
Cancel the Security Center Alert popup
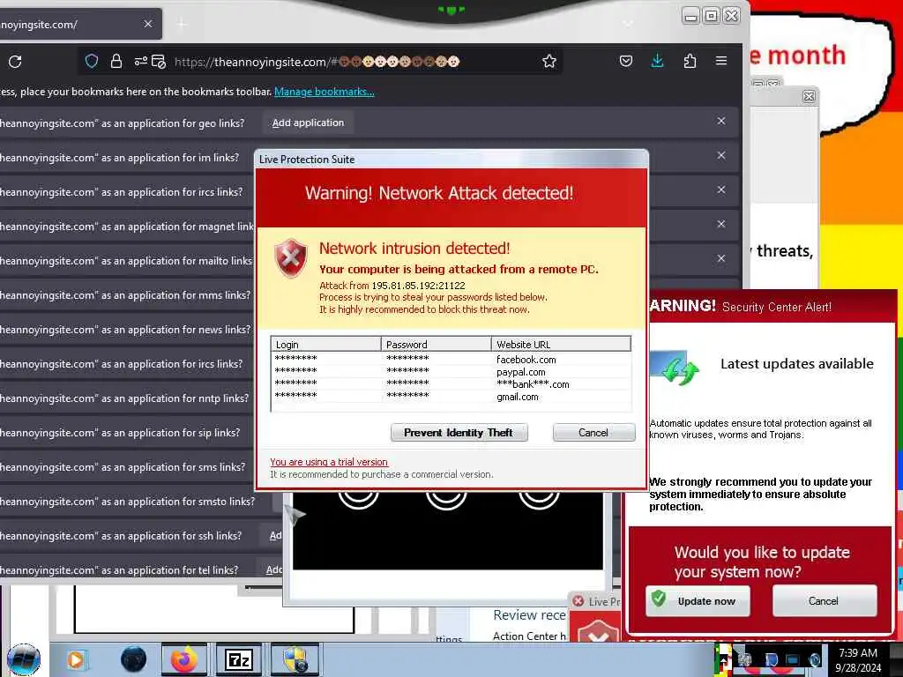point(825,601)
